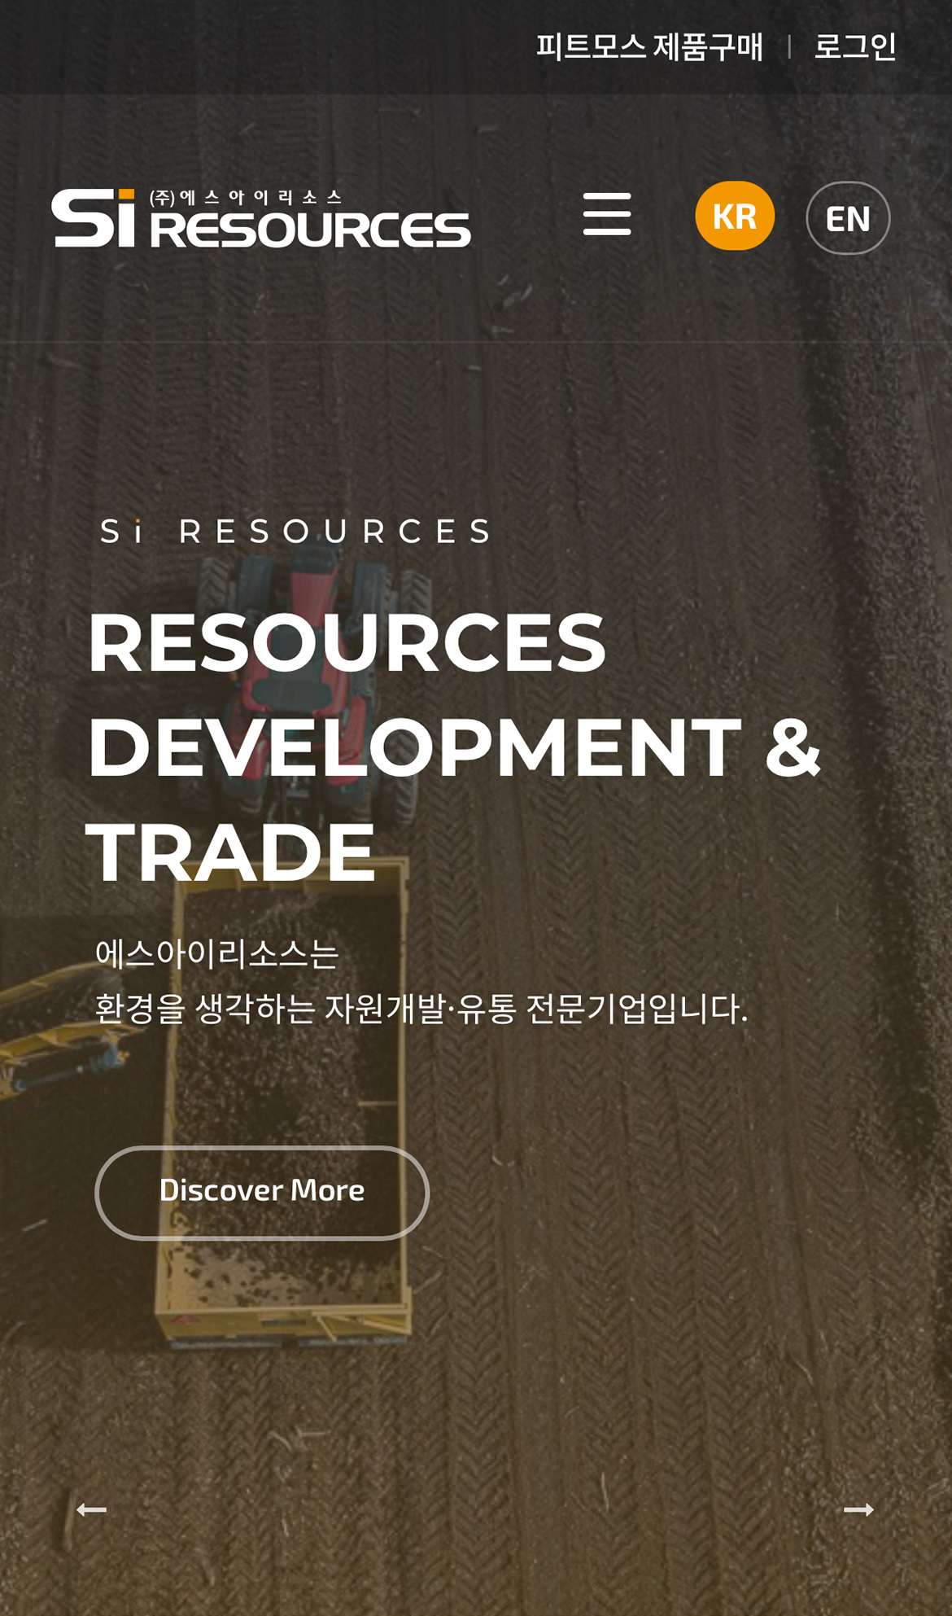This screenshot has width=952, height=1616.
Task: Go to previous slide with left arrow
Action: pos(91,1509)
